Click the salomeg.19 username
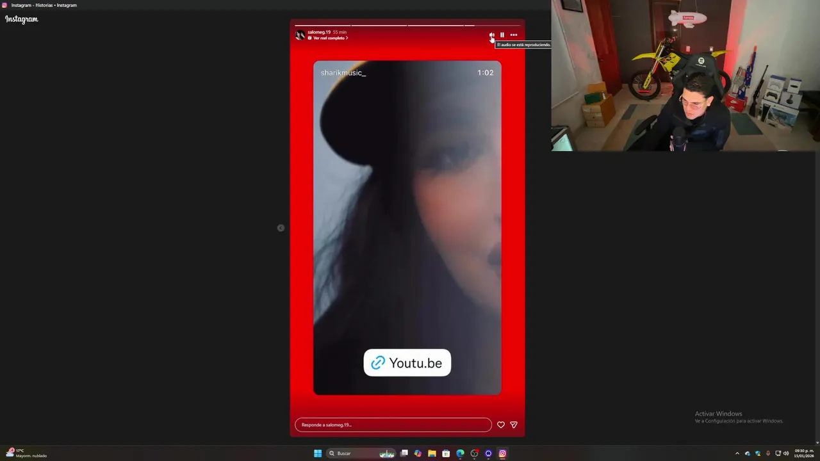 point(319,32)
